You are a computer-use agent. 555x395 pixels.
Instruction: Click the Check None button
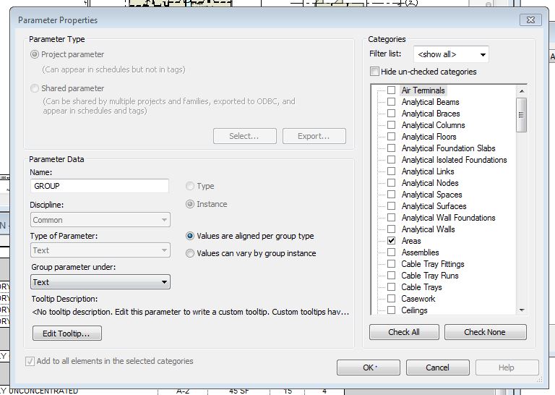click(x=486, y=332)
